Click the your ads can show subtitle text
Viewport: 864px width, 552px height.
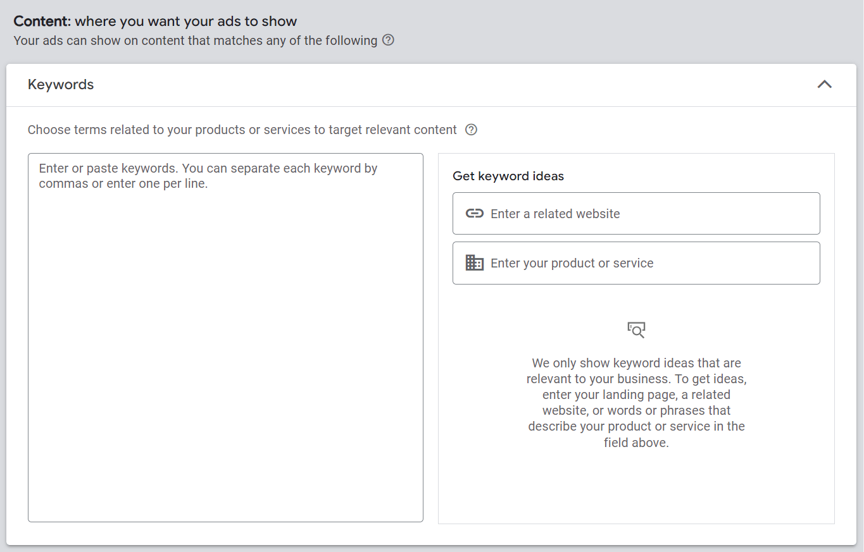tap(196, 40)
